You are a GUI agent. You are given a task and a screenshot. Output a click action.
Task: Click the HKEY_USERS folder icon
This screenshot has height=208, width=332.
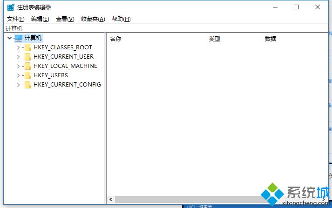pos(27,75)
